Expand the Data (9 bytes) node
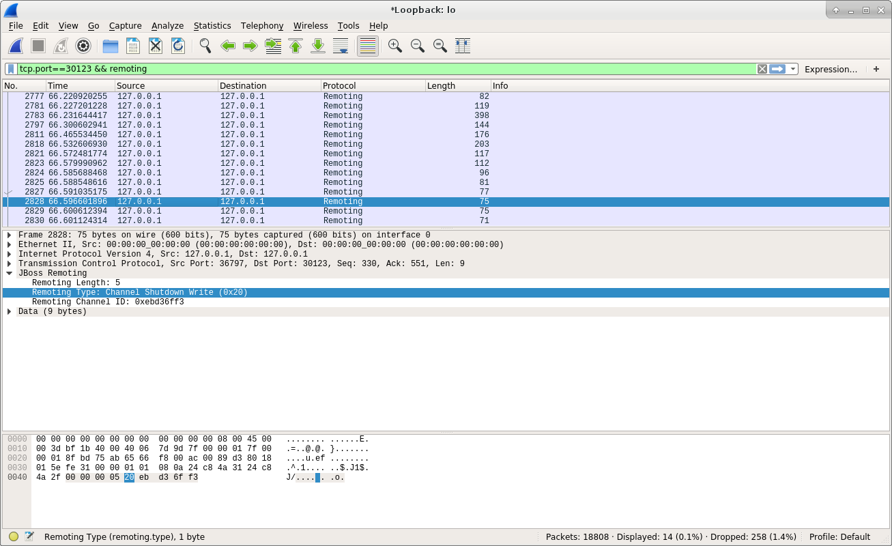This screenshot has width=892, height=546. click(10, 311)
